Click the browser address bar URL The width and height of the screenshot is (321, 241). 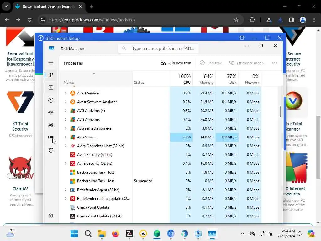point(92,20)
